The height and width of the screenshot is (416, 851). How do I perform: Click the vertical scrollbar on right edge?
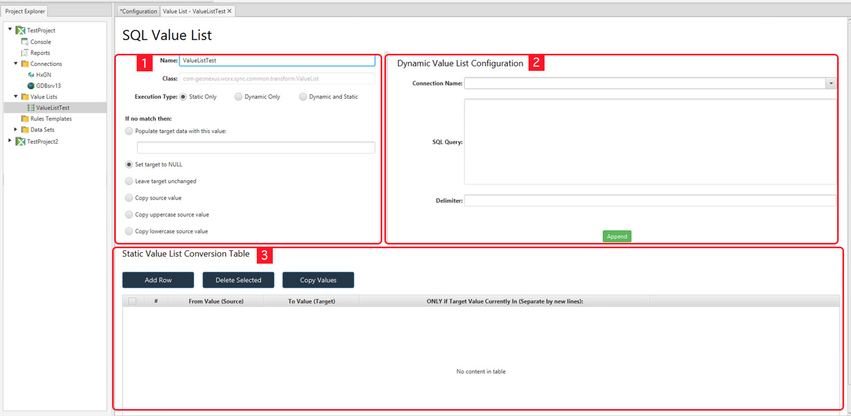click(848, 202)
